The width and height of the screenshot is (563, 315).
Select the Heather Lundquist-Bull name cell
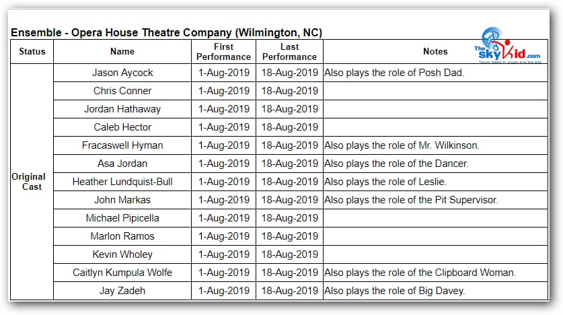[122, 182]
